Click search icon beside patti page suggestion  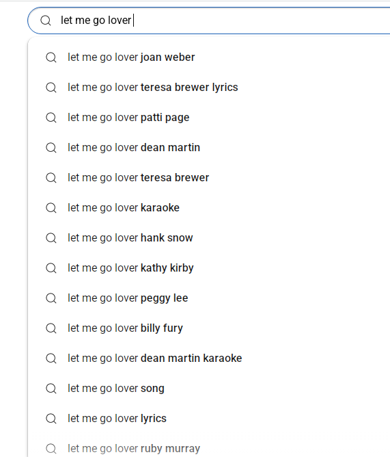coord(51,118)
